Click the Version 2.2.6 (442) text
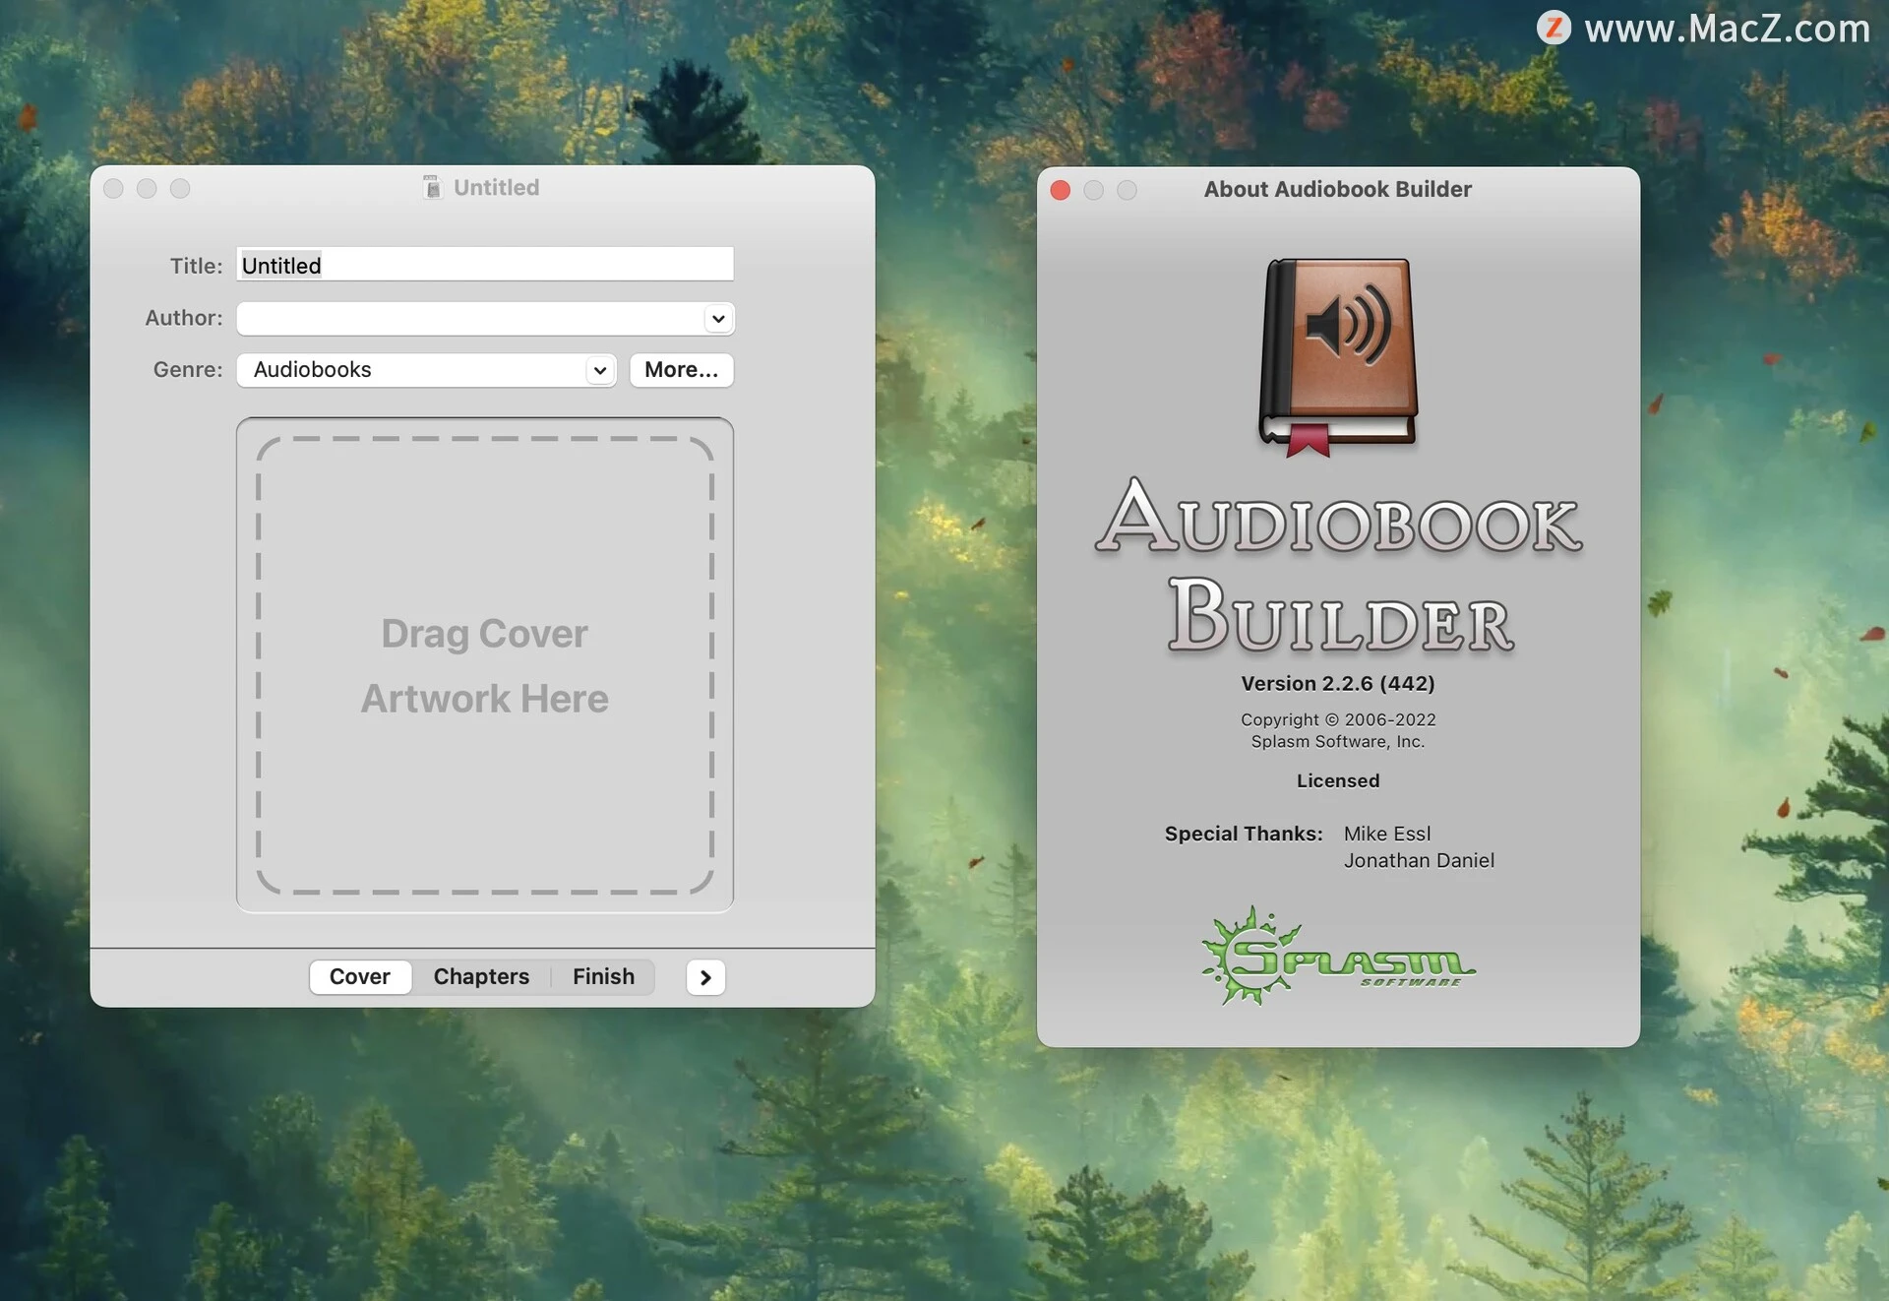1889x1301 pixels. click(1338, 683)
